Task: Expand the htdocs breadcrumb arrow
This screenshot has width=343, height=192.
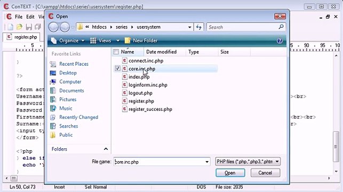Action: coord(111,27)
